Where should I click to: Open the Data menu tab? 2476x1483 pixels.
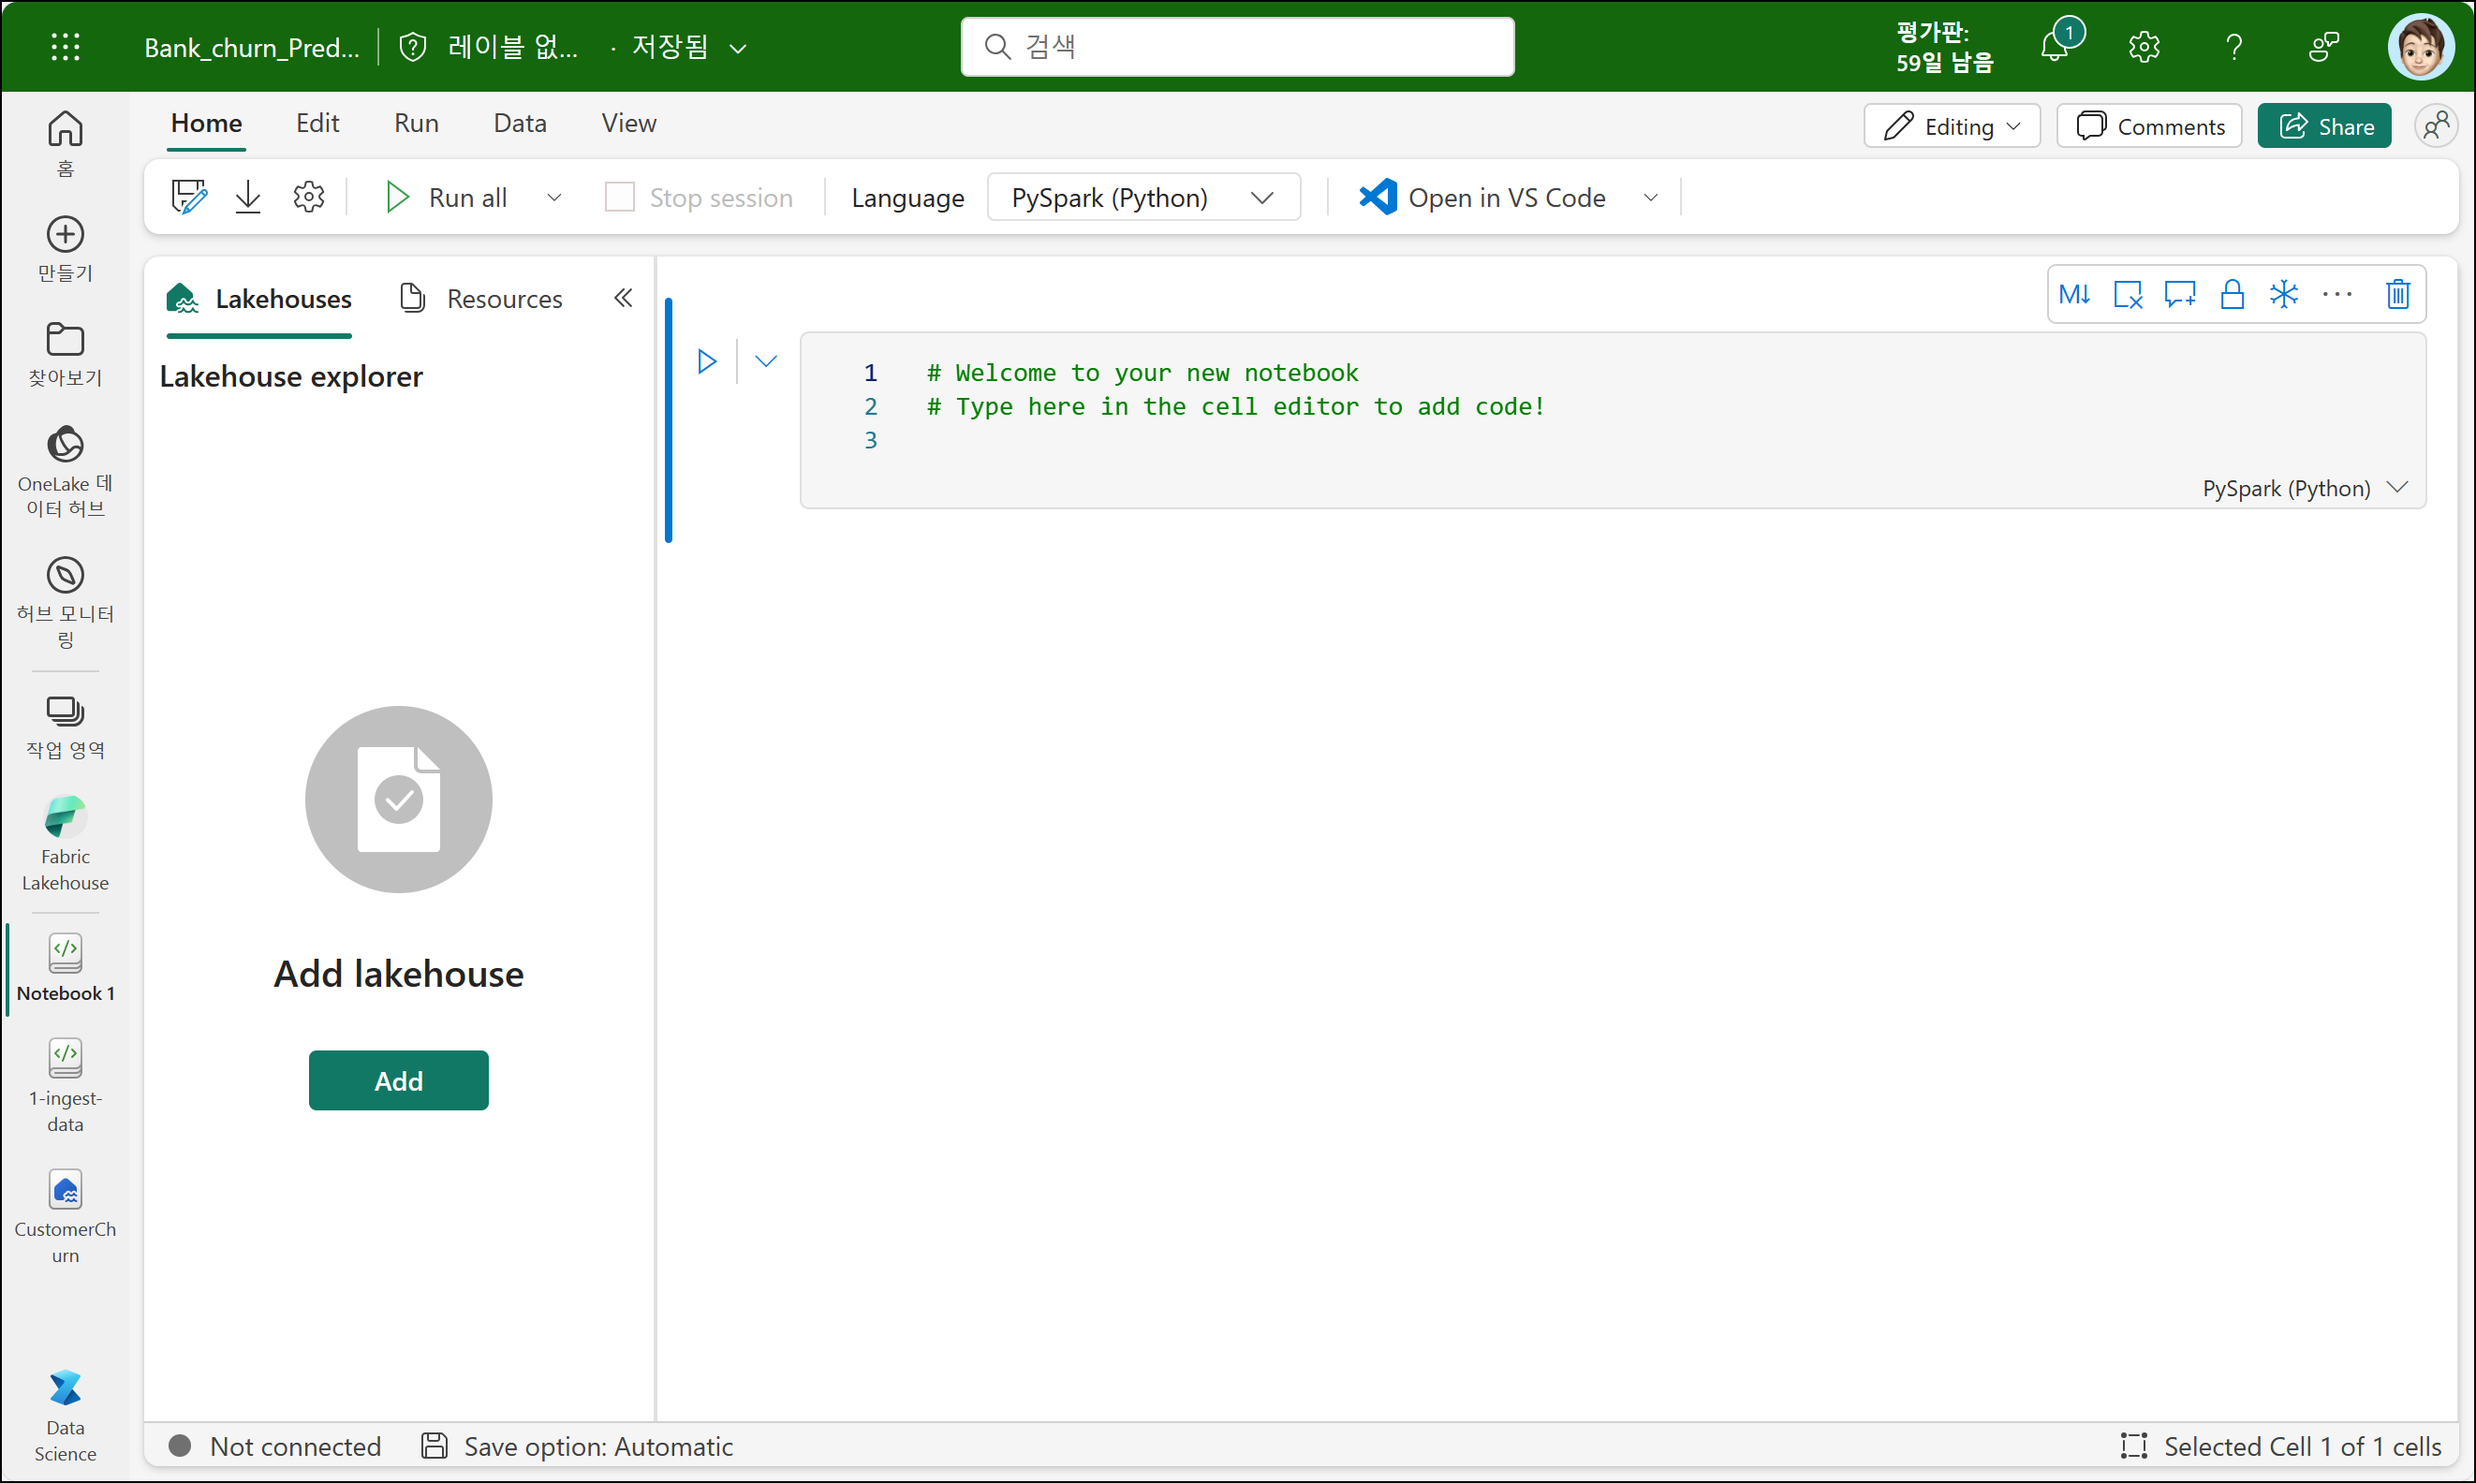point(520,123)
